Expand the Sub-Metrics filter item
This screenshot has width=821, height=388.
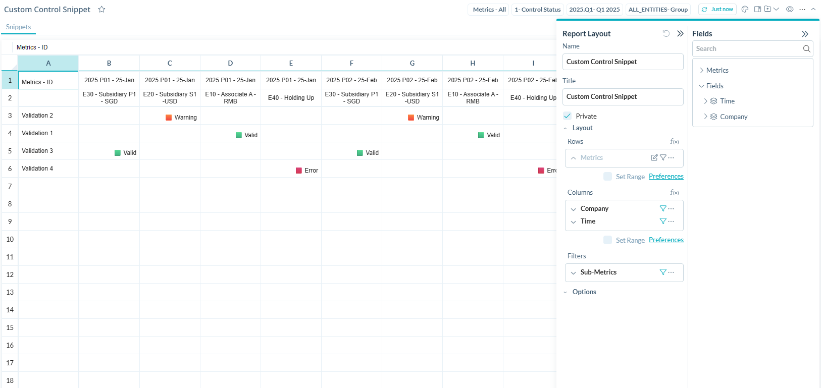(x=573, y=272)
